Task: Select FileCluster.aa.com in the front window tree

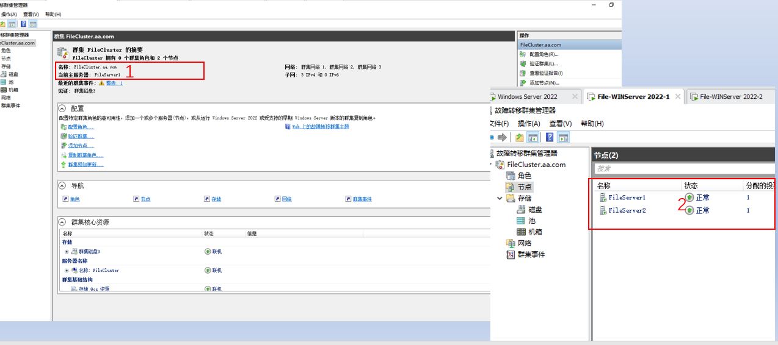Action: 536,165
